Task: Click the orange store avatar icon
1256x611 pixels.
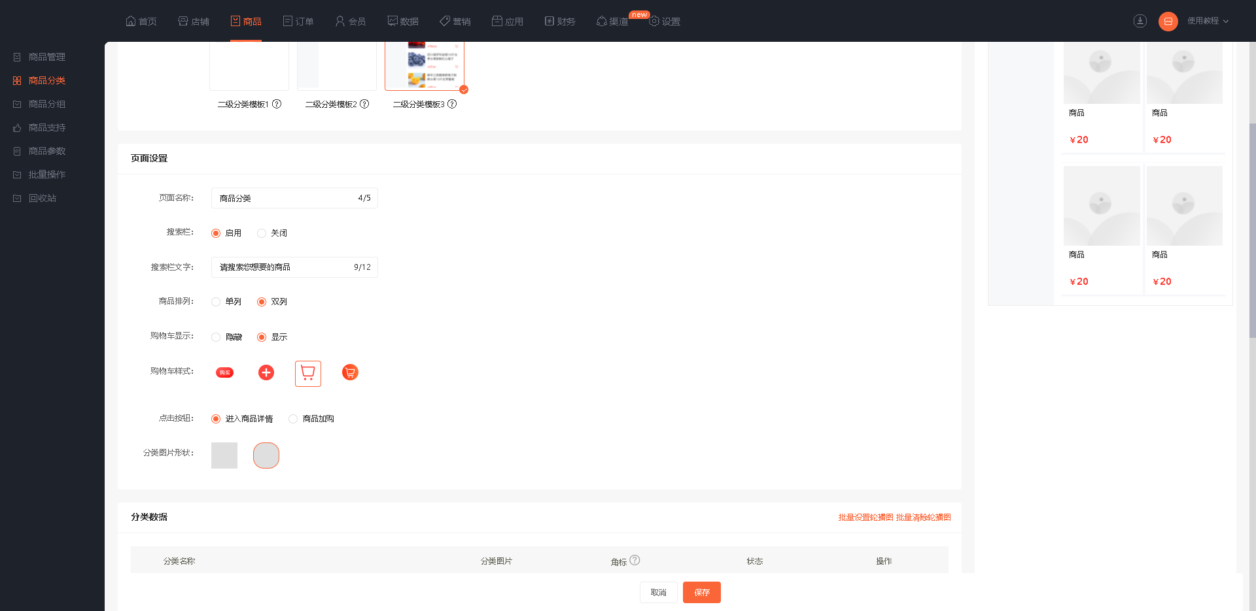Action: (x=1168, y=22)
